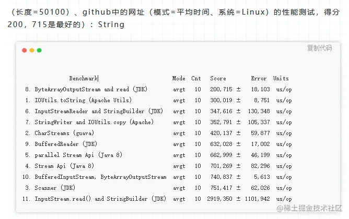Click the score value 662,999
The width and height of the screenshot is (349, 219).
221,155
